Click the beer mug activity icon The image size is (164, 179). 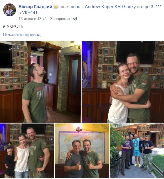pyautogui.click(x=56, y=6)
